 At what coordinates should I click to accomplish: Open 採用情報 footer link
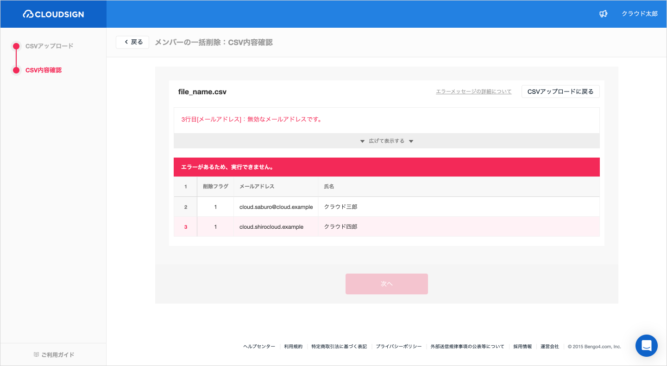coord(522,347)
